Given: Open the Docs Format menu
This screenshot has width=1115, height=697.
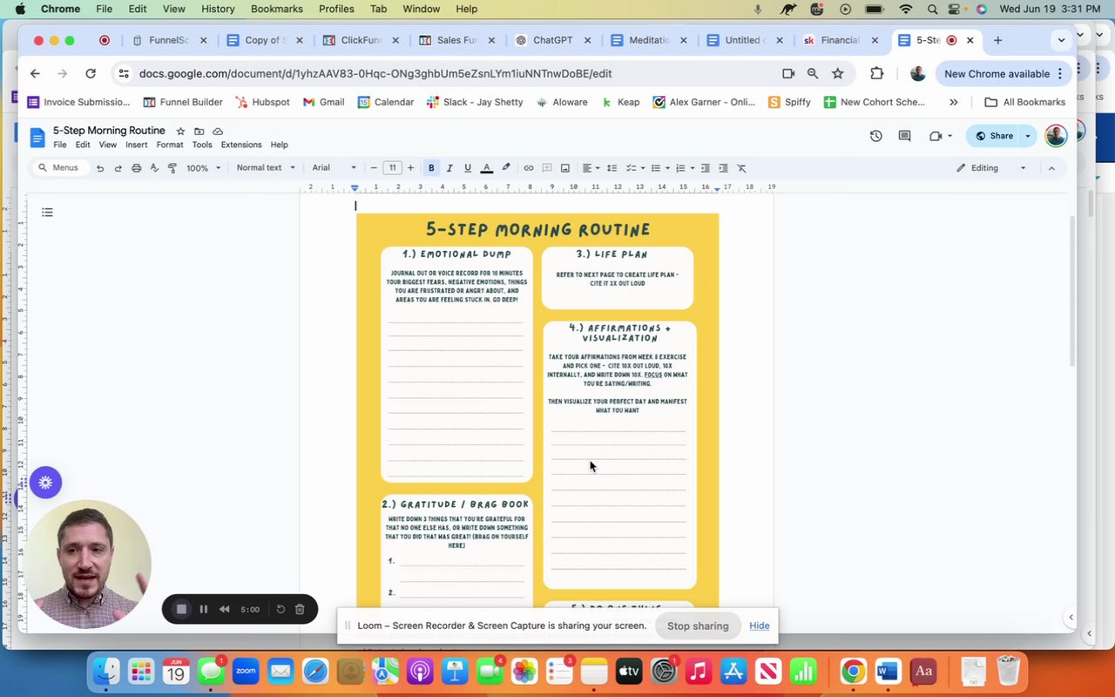Looking at the screenshot, I should click(170, 145).
